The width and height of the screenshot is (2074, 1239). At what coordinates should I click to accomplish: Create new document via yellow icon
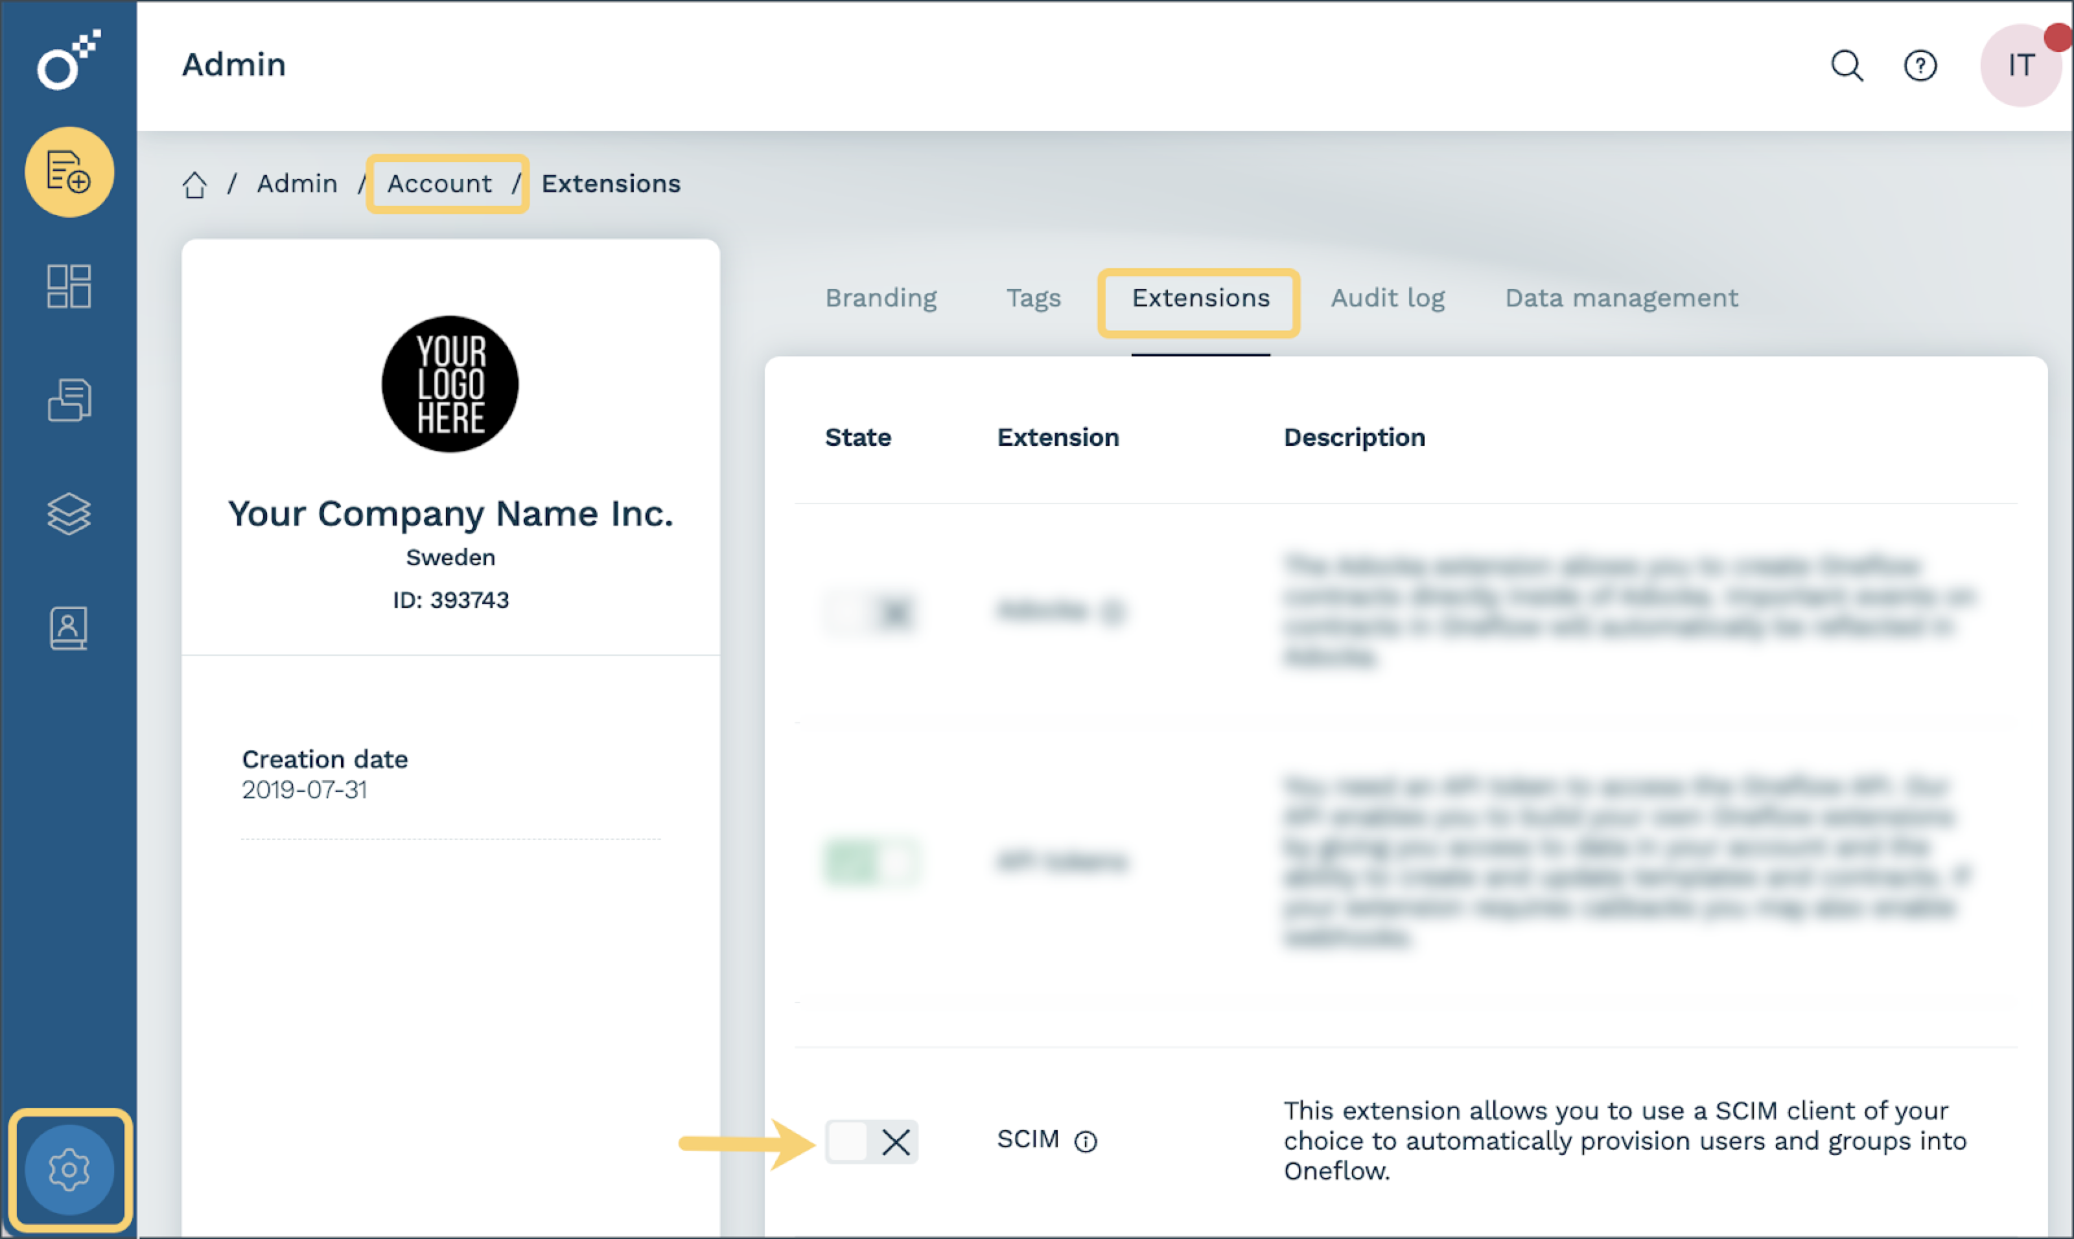69,172
